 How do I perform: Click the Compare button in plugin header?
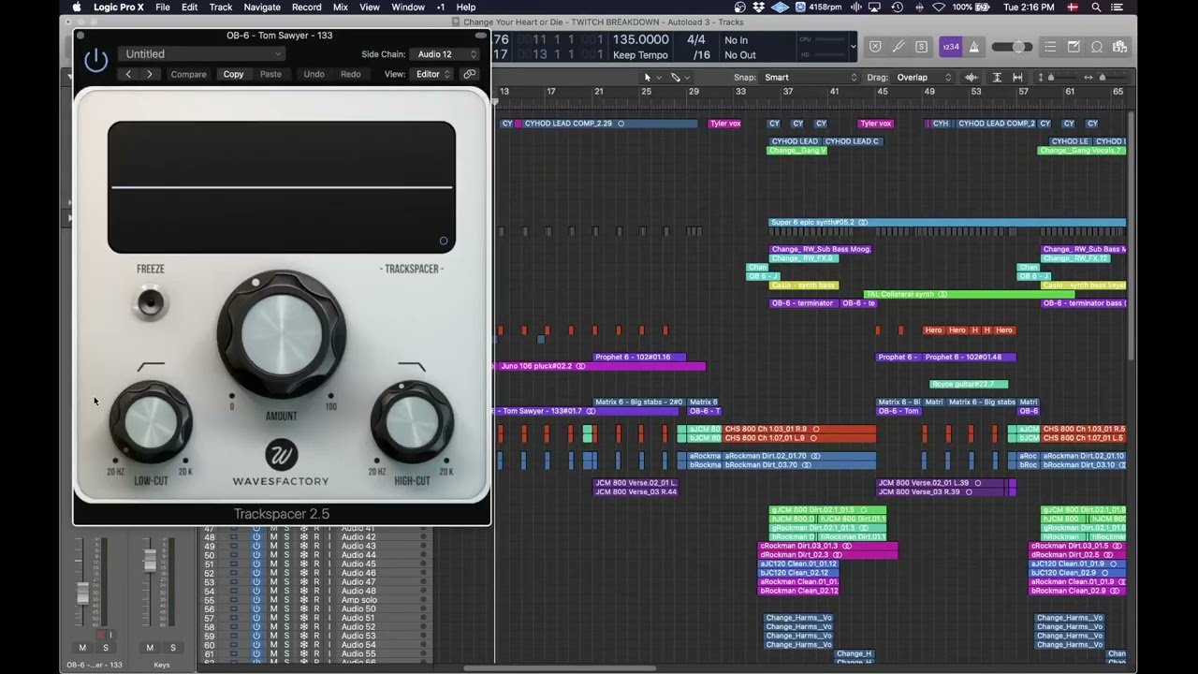pyautogui.click(x=188, y=74)
